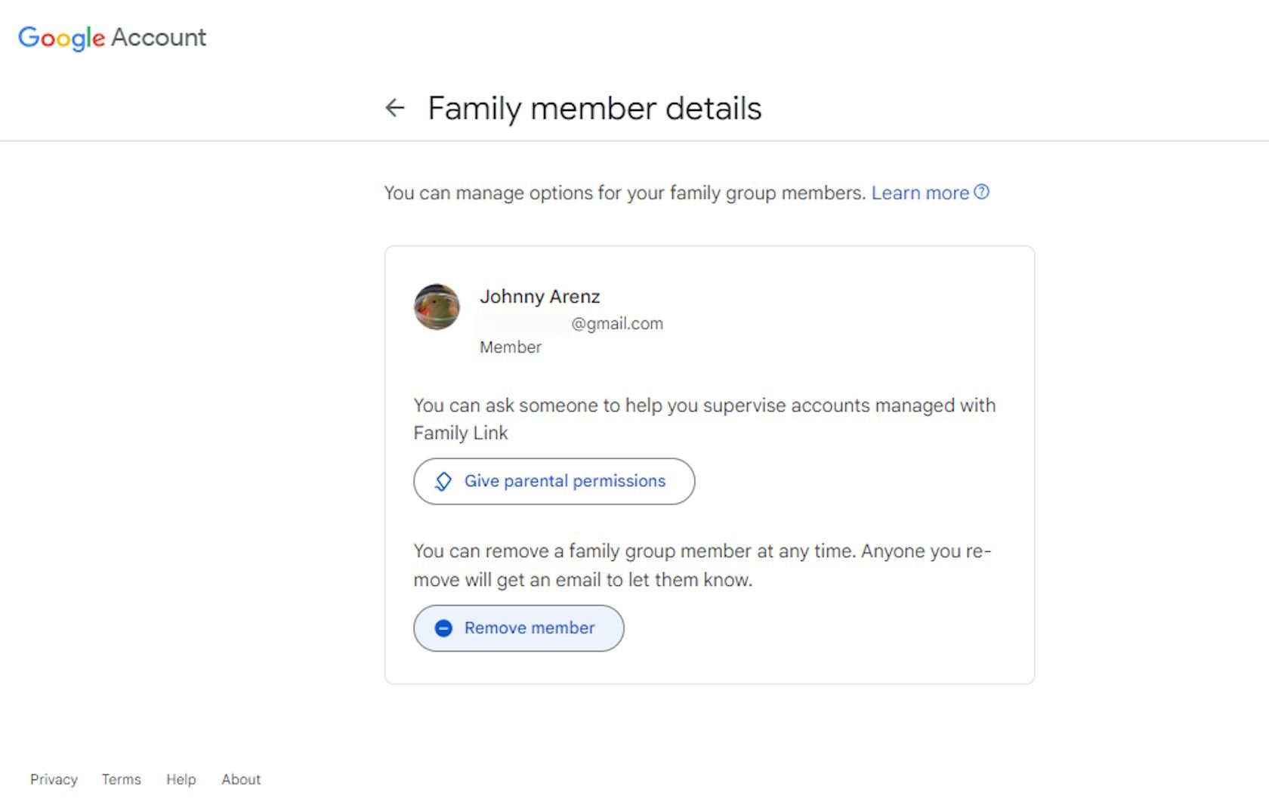Click the word Account in the header
Viewport: 1269px width, 808px height.
pyautogui.click(x=159, y=37)
